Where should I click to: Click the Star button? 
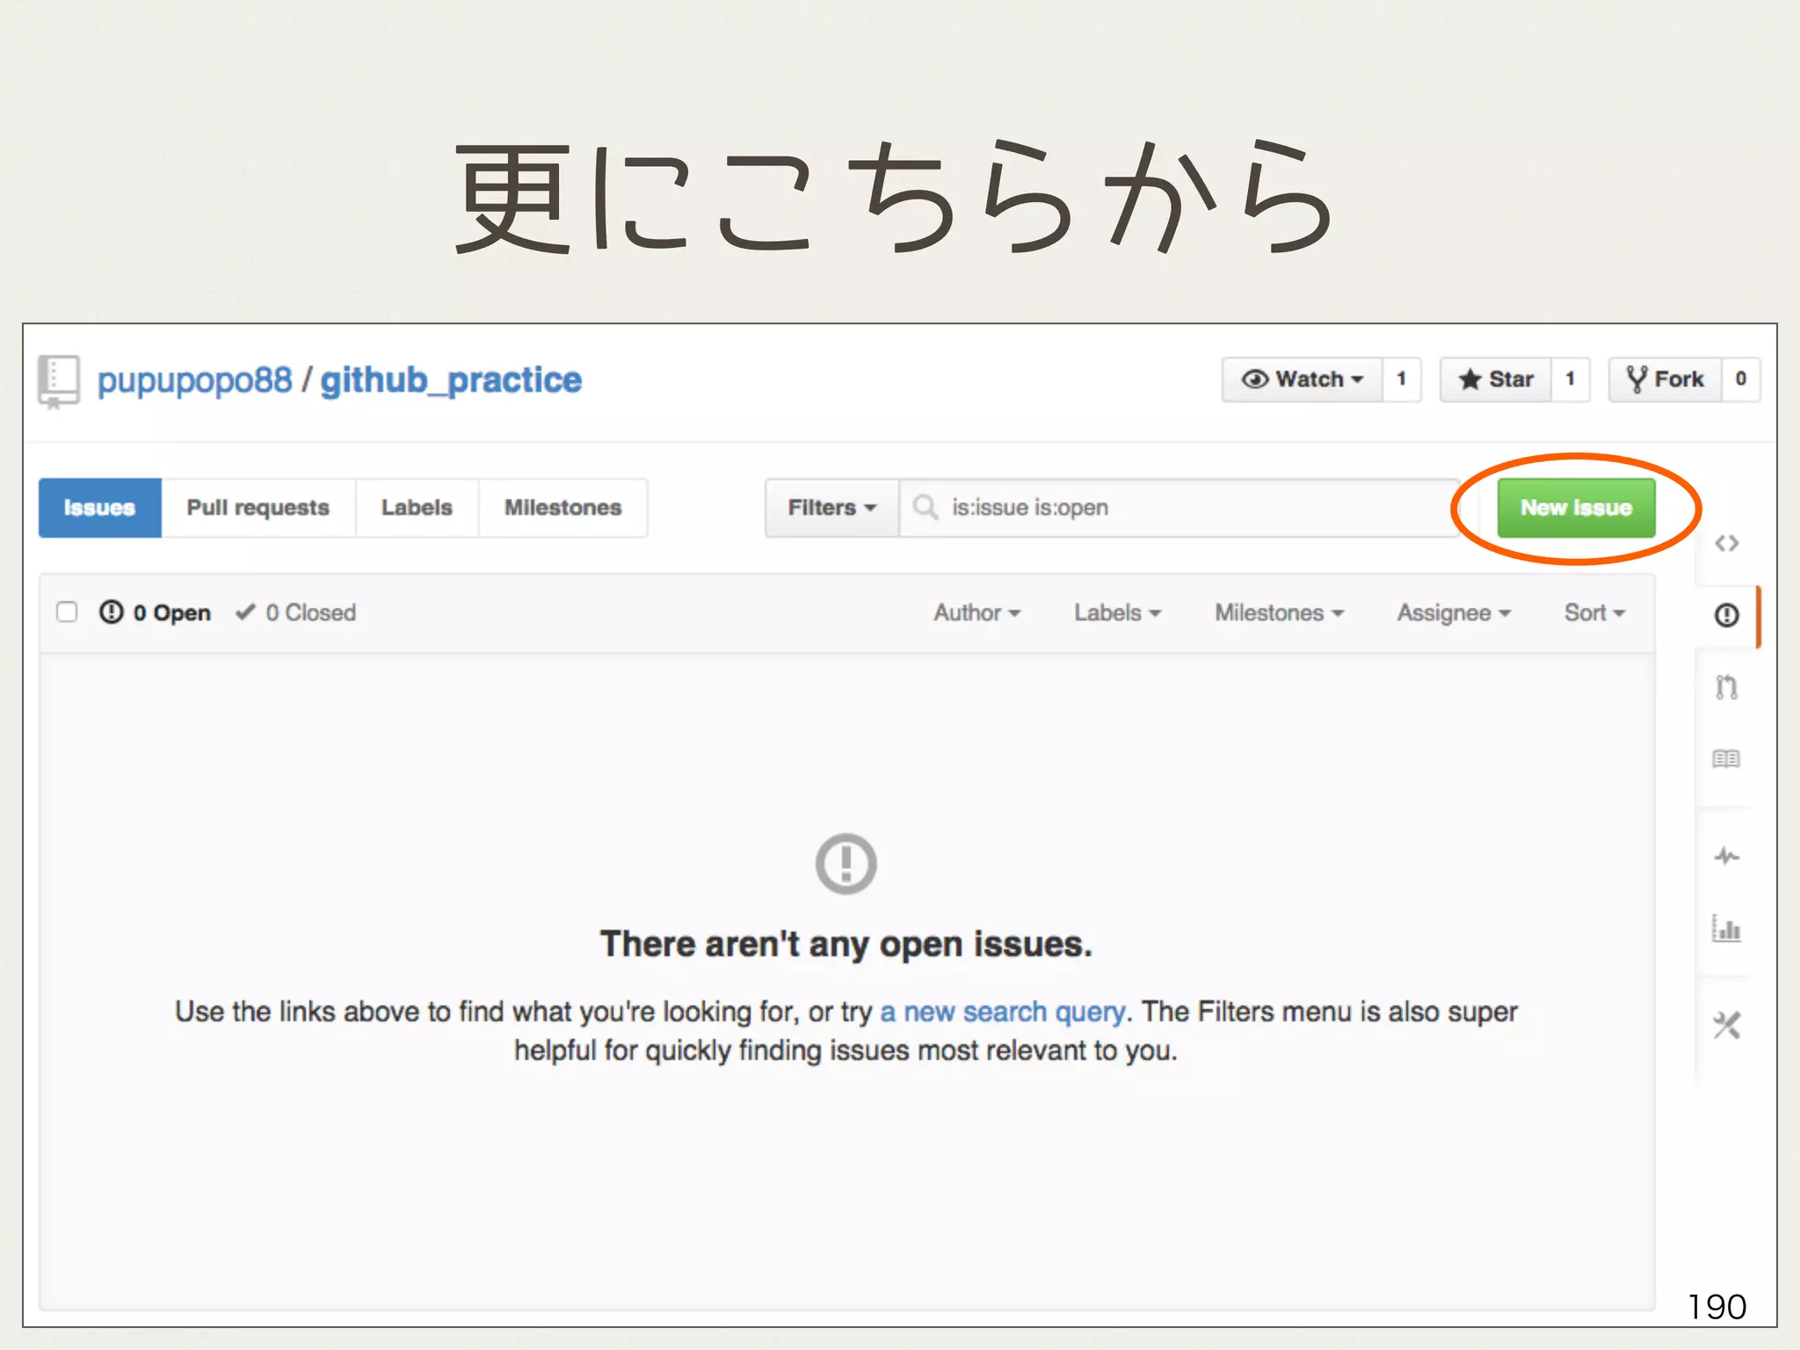[x=1496, y=380]
